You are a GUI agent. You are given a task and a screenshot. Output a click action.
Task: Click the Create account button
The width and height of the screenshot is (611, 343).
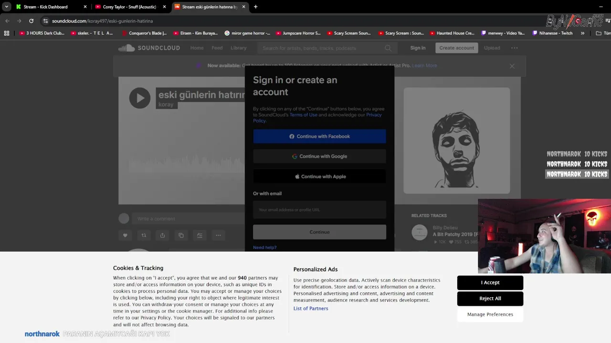pyautogui.click(x=457, y=48)
